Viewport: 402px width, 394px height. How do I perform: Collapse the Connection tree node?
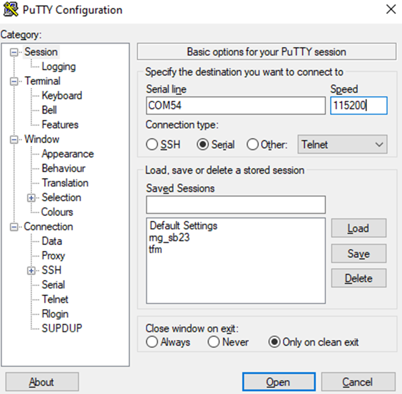tap(14, 227)
